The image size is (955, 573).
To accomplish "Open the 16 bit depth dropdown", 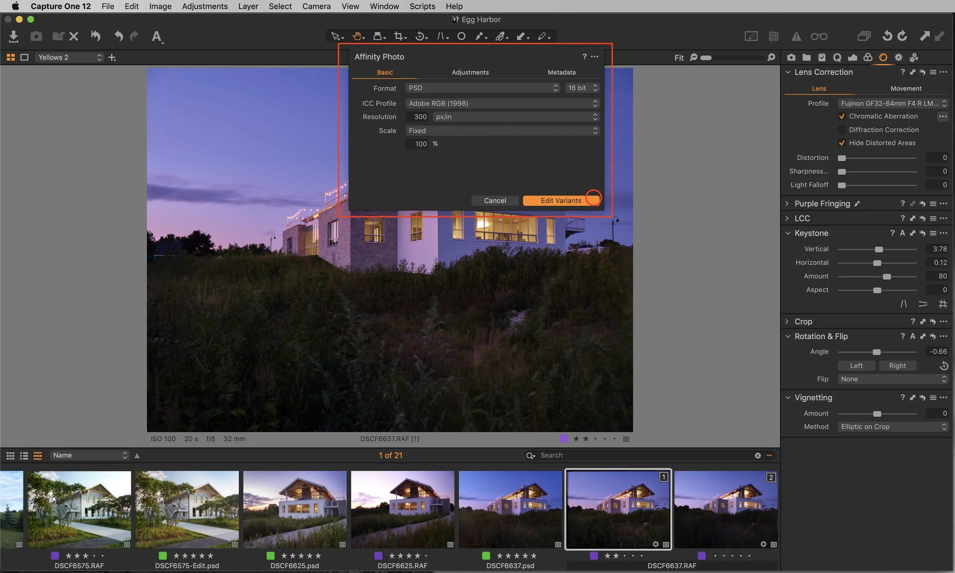I will (583, 88).
